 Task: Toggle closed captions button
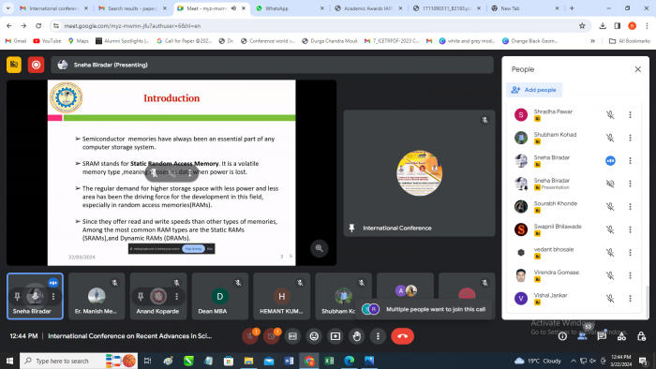point(292,336)
